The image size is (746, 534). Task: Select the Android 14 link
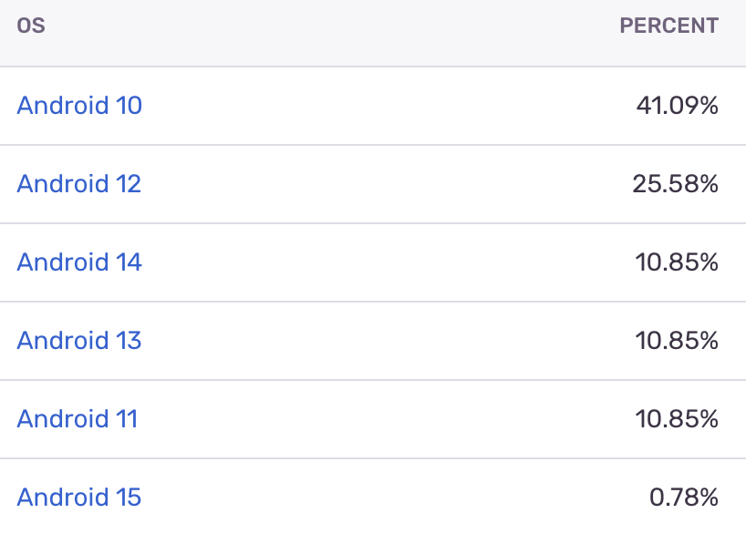(79, 262)
